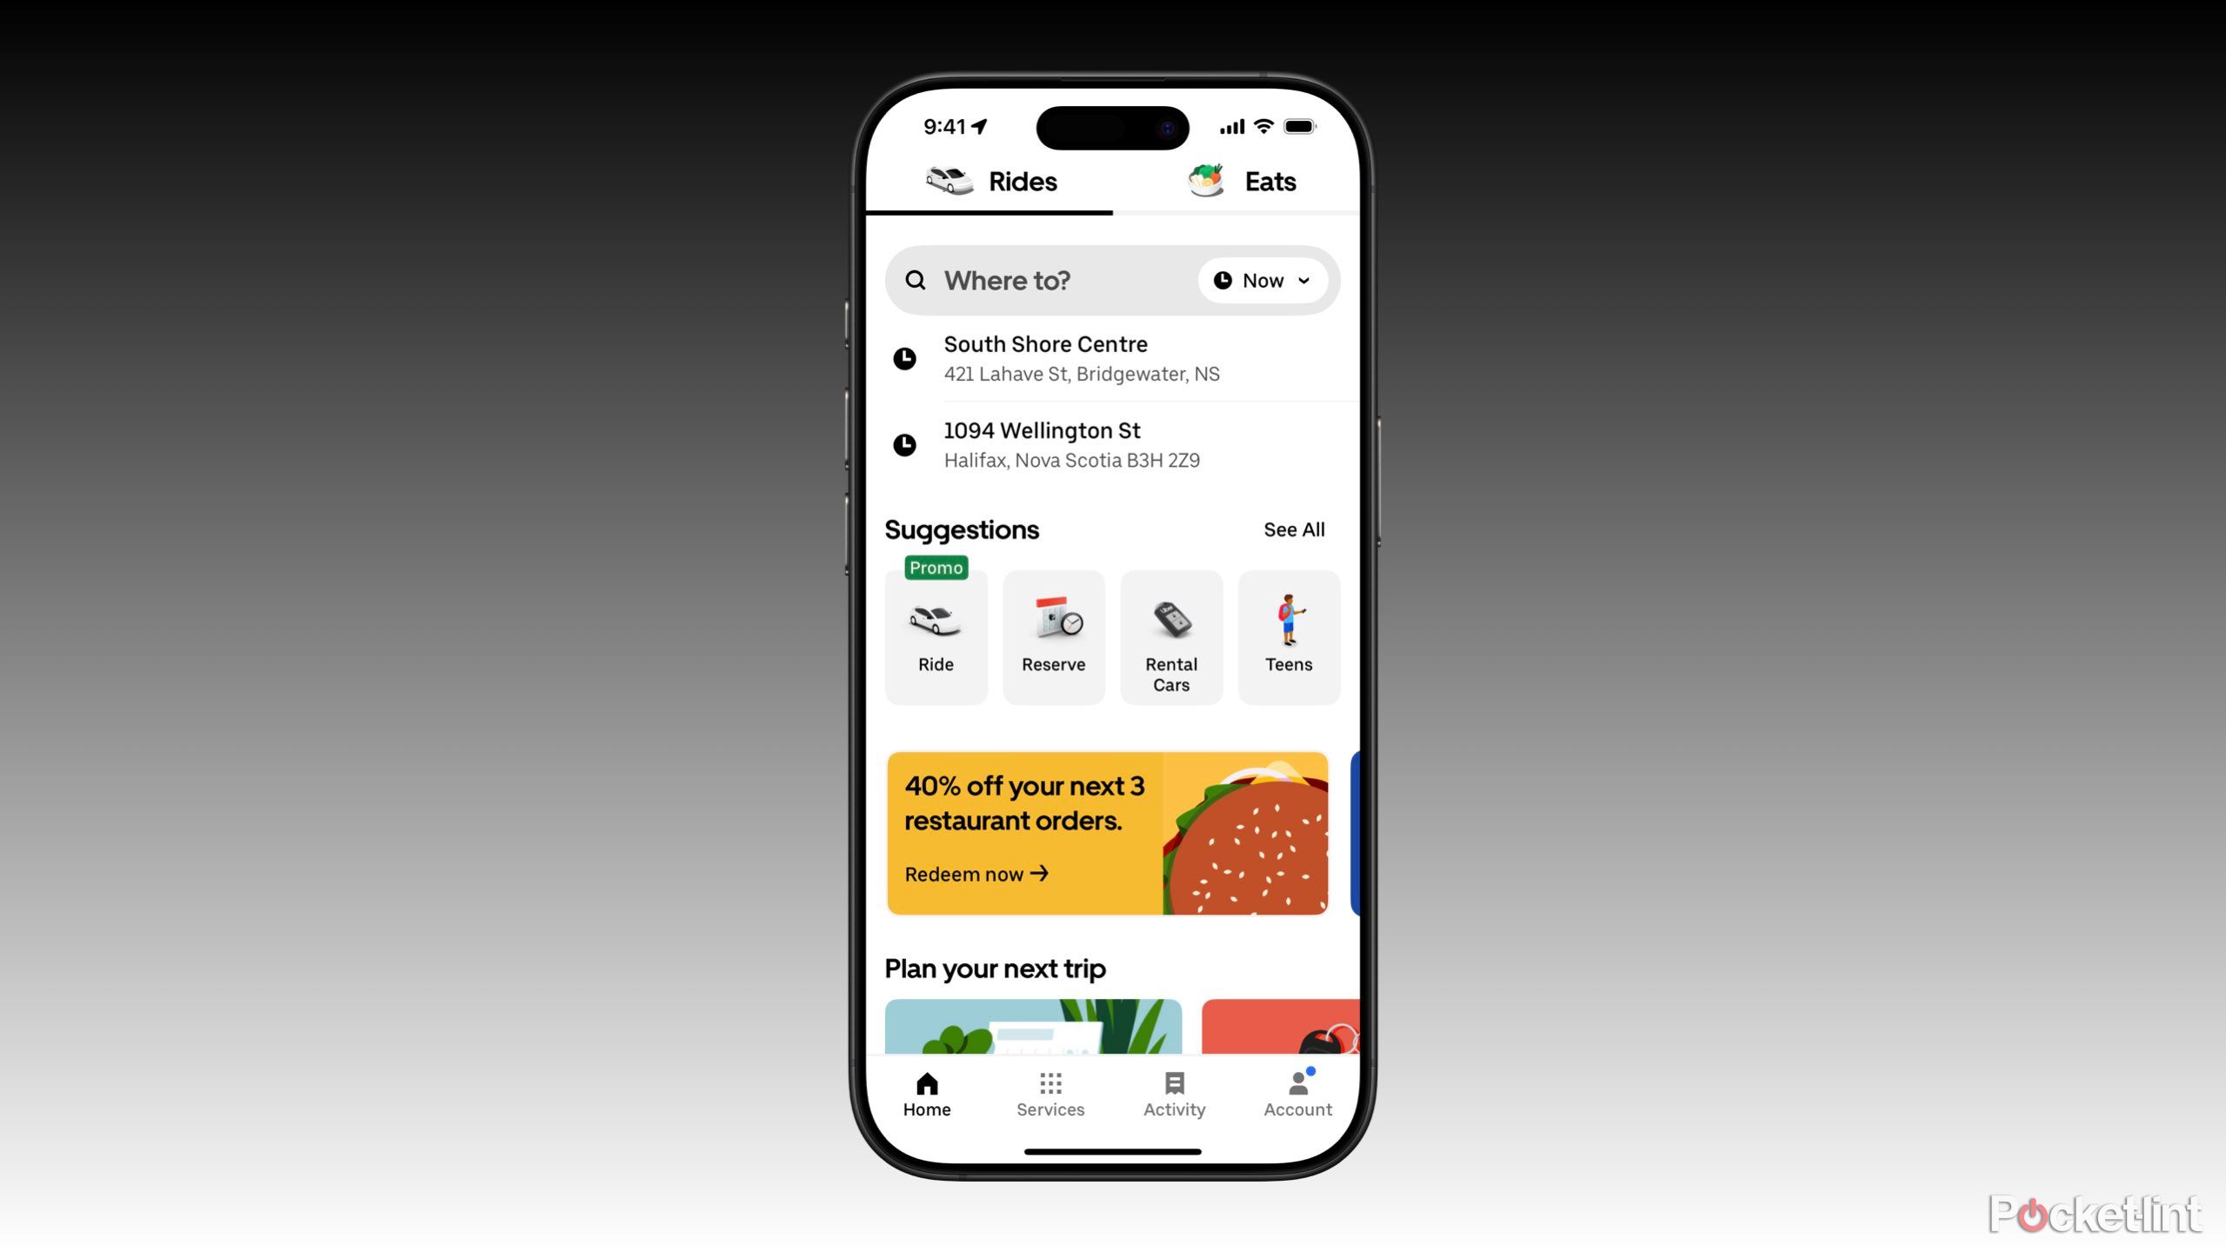The height and width of the screenshot is (1252, 2226).
Task: Expand the Now time selector dropdown
Action: [1262, 280]
